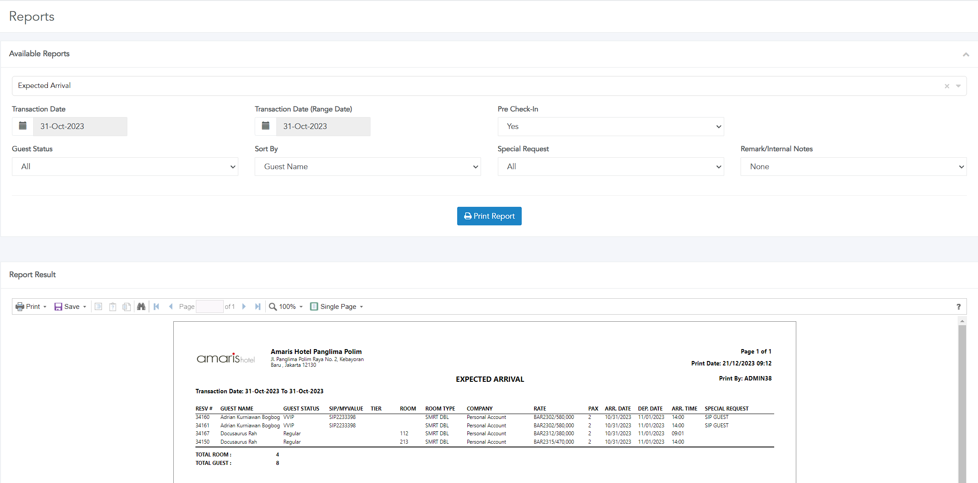Open the 100% zoom level dropdown

[x=286, y=307]
